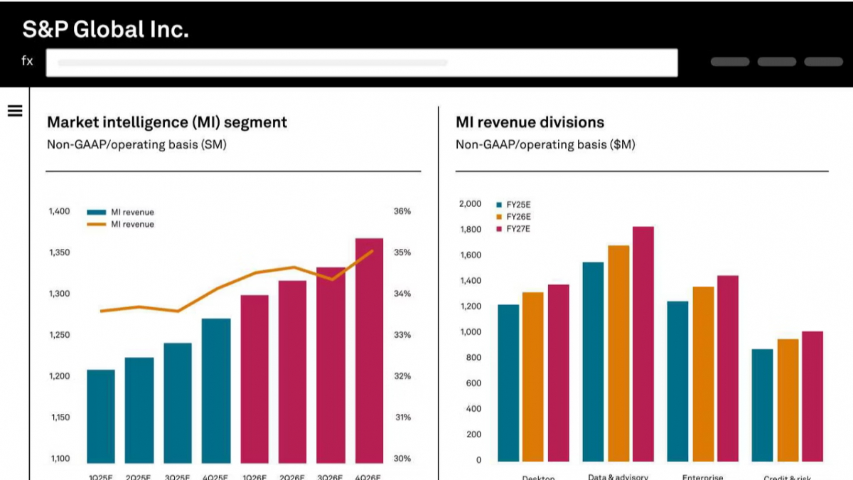Select the Data & advisory FY25E teal bar
Image resolution: width=853 pixels, height=480 pixels.
coord(593,362)
